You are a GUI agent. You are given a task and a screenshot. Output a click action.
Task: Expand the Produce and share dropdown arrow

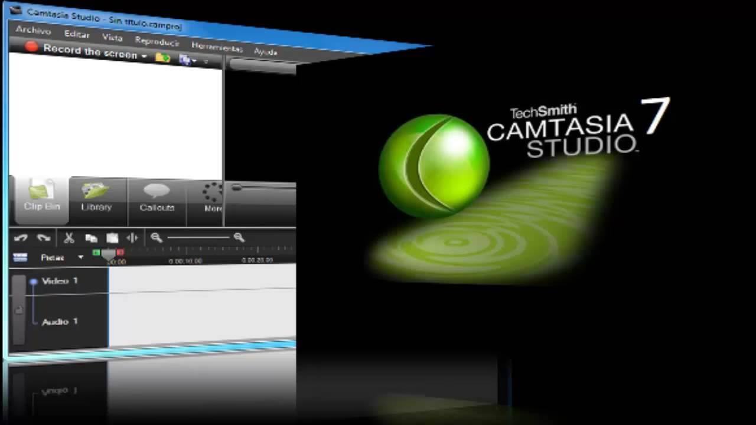(194, 61)
